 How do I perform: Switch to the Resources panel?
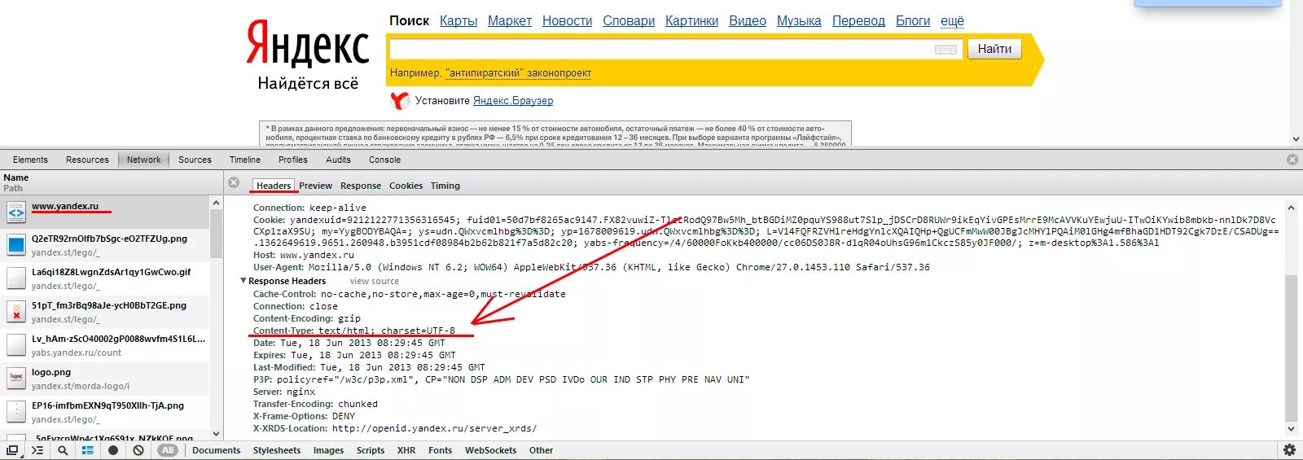point(87,160)
